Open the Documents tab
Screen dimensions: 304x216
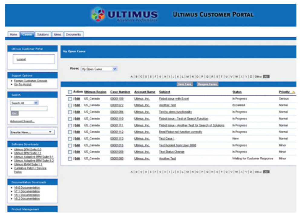point(73,34)
